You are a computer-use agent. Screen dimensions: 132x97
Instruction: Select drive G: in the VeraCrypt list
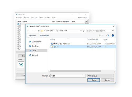click(19, 28)
